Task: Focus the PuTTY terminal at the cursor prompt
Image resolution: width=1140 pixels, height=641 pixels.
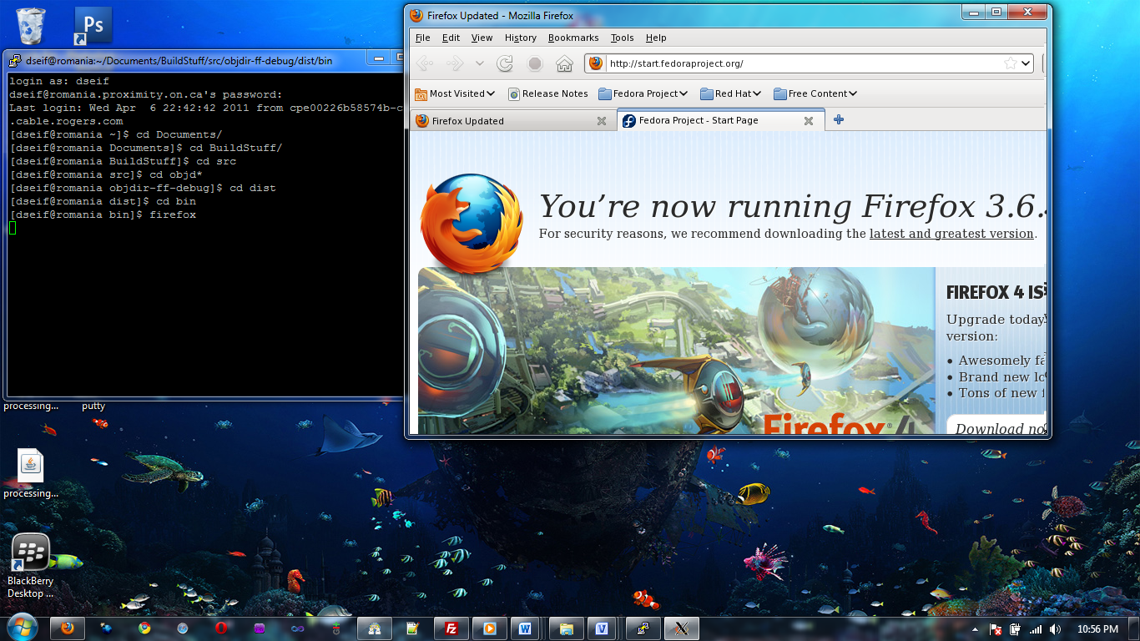Action: click(x=13, y=228)
